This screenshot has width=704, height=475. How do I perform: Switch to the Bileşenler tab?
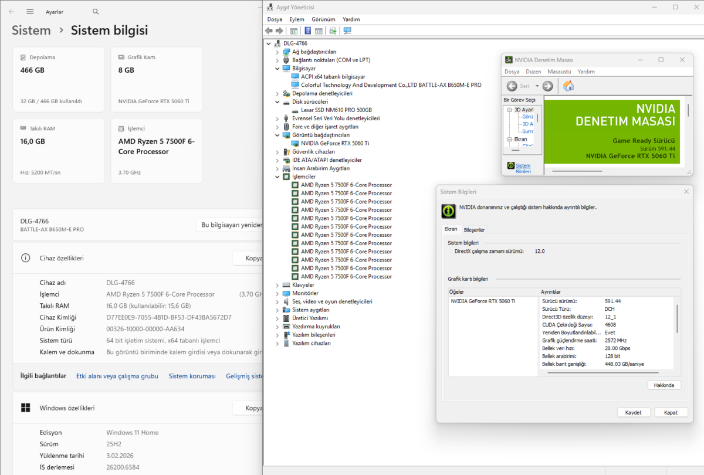[474, 229]
